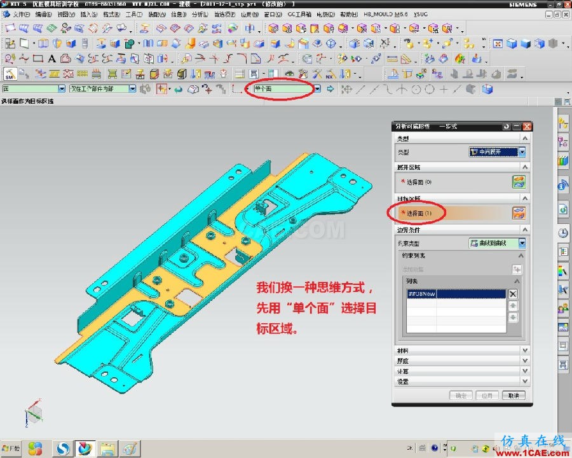Open the Sogou S icon in taskbar
Viewport: 572px width, 458px height.
pyautogui.click(x=64, y=448)
